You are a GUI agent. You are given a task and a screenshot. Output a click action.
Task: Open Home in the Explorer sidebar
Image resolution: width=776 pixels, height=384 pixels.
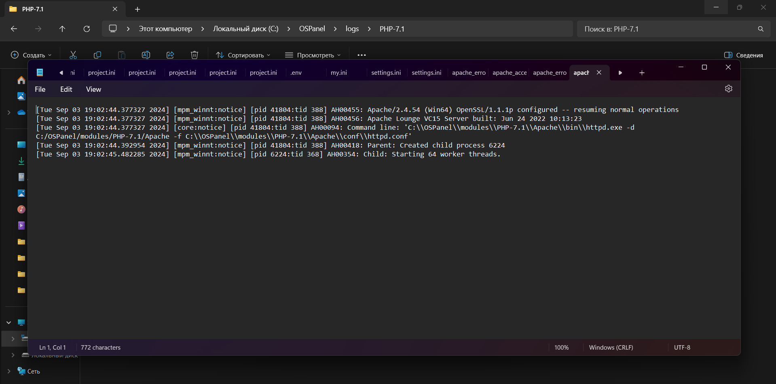coord(21,80)
